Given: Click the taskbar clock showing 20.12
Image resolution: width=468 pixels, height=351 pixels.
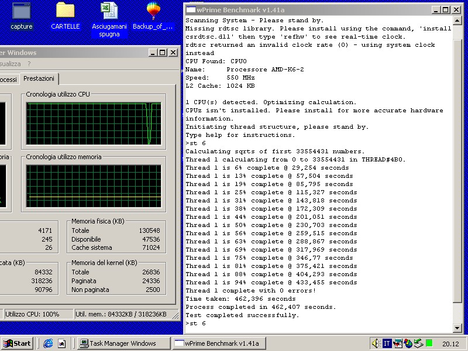Looking at the screenshot, I should pyautogui.click(x=450, y=344).
